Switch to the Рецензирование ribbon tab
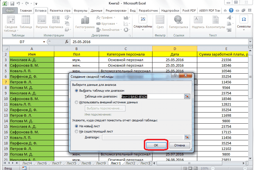 (116, 10)
